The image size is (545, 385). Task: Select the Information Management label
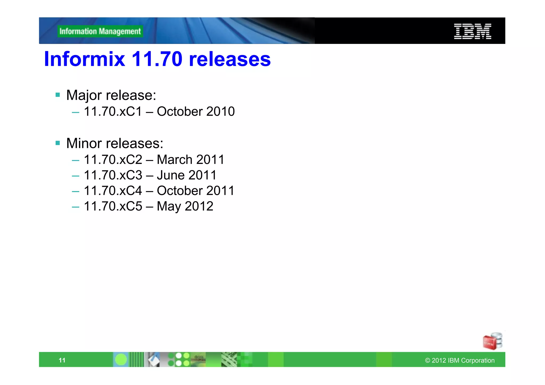click(x=100, y=31)
